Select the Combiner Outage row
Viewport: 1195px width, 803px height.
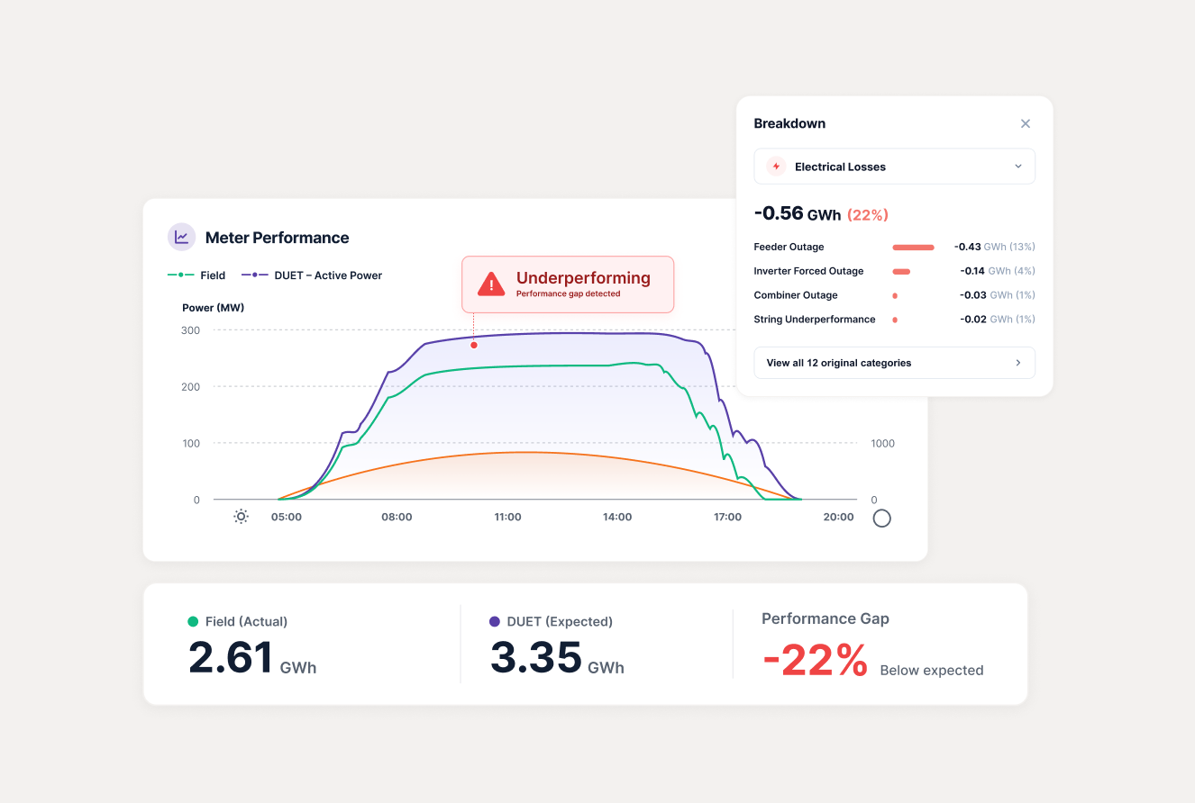pyautogui.click(x=894, y=295)
